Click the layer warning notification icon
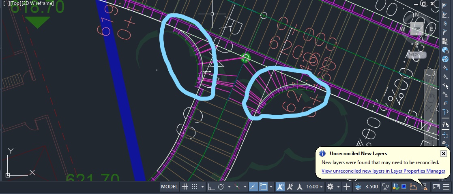453x194 pixels. click(x=424, y=187)
